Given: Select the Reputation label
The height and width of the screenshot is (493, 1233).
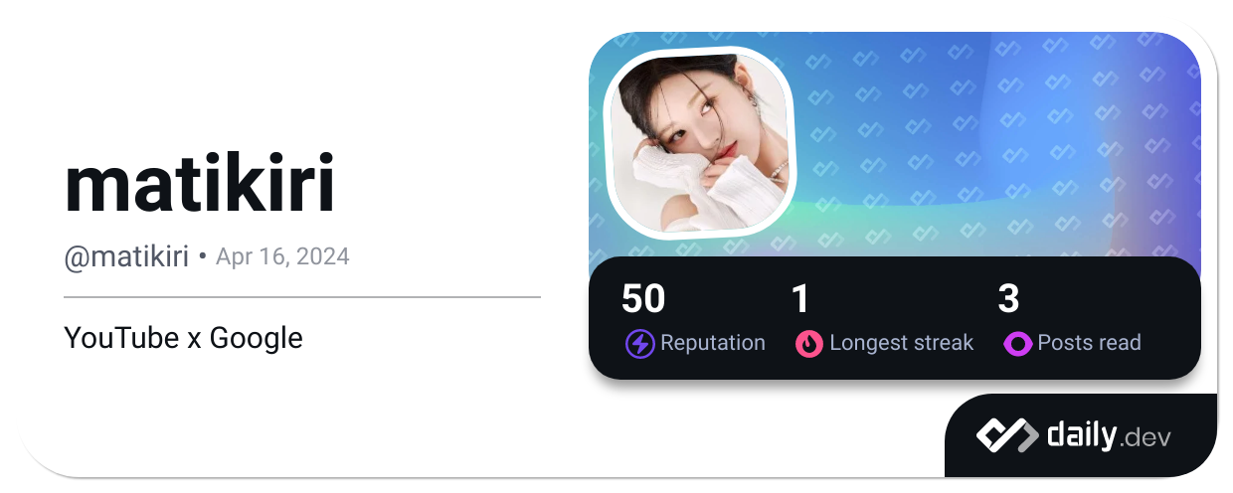Looking at the screenshot, I should point(713,343).
